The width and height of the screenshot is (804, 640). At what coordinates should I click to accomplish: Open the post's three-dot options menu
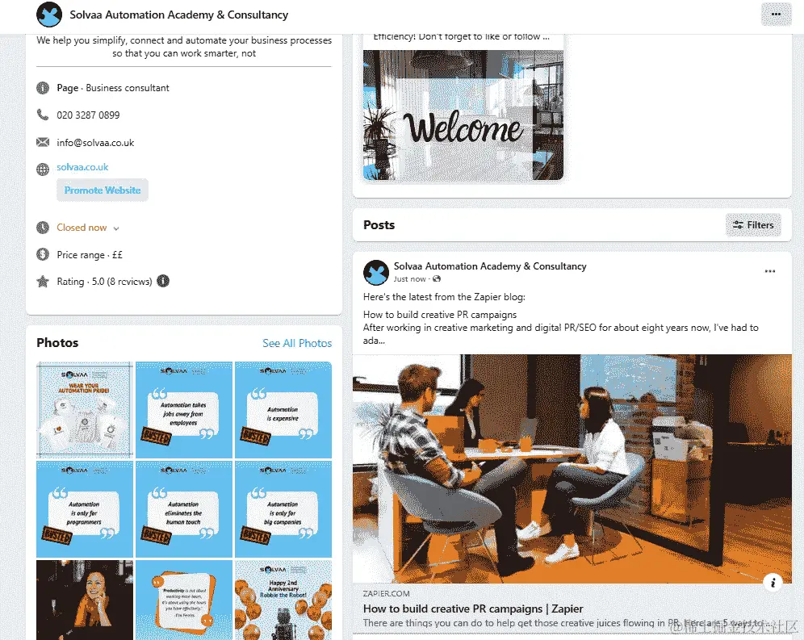click(x=769, y=271)
